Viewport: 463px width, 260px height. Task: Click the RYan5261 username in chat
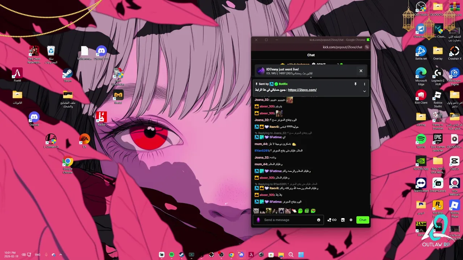point(262,151)
